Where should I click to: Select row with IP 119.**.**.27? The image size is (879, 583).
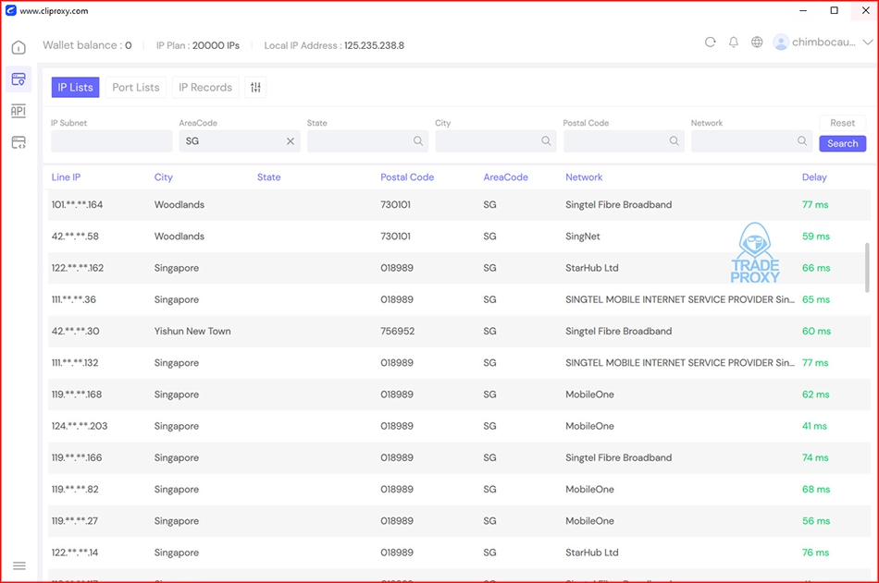point(459,521)
